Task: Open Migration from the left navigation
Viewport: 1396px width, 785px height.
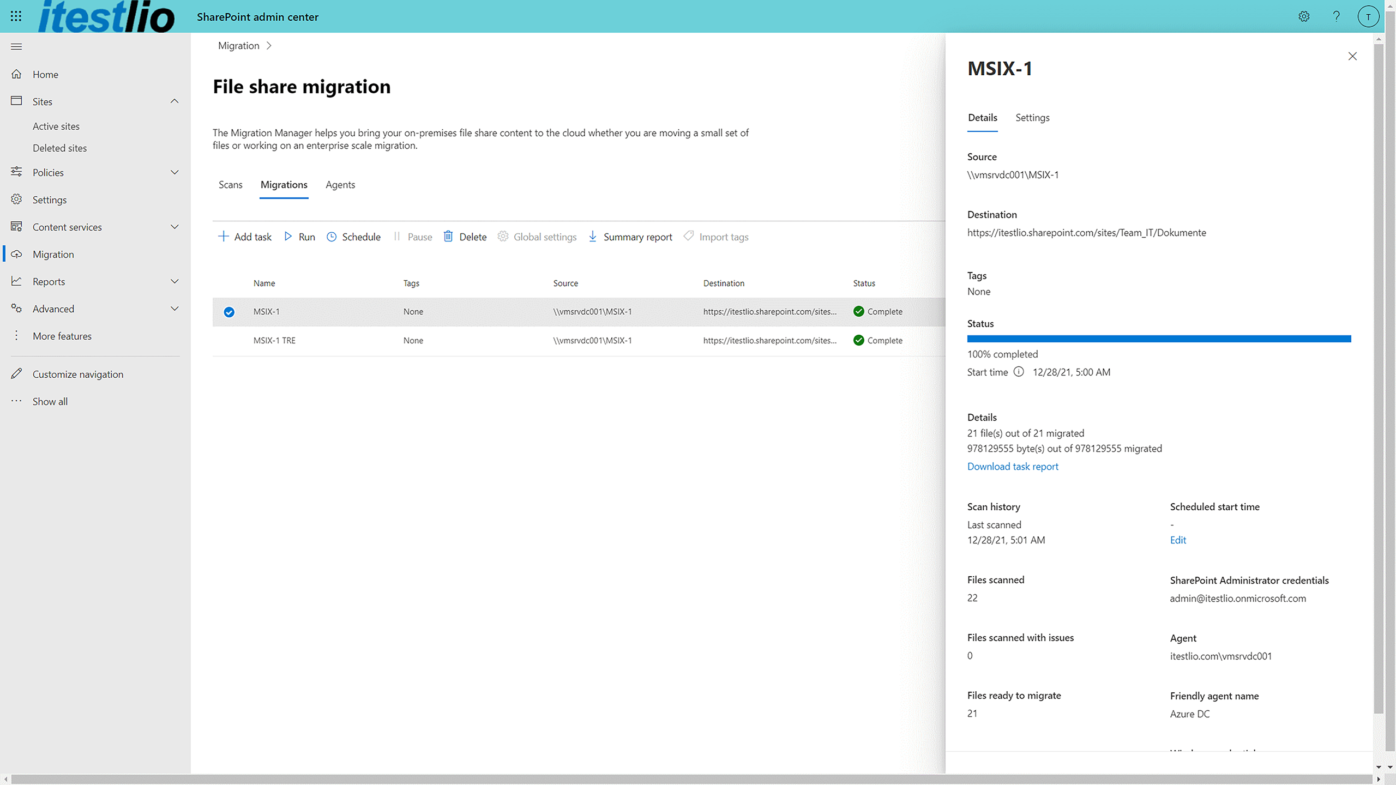Action: click(x=53, y=254)
